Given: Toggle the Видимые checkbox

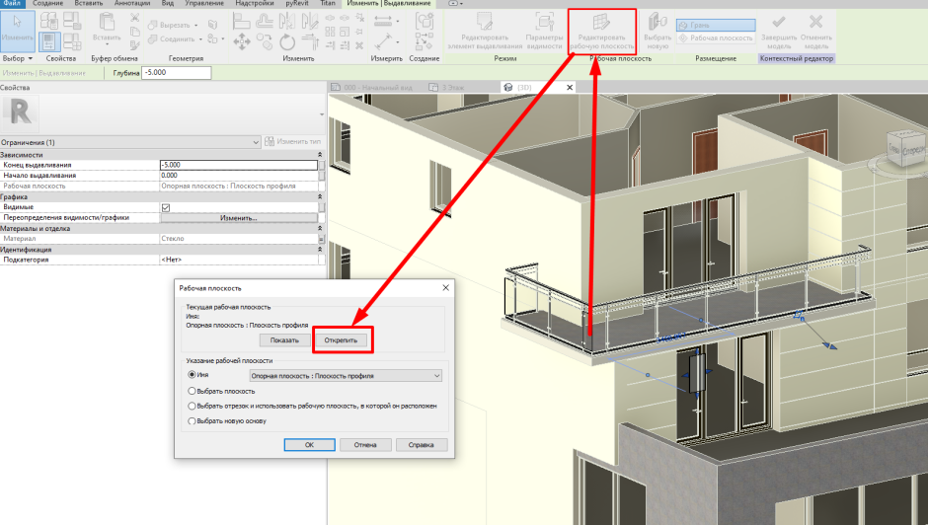Looking at the screenshot, I should [165, 207].
